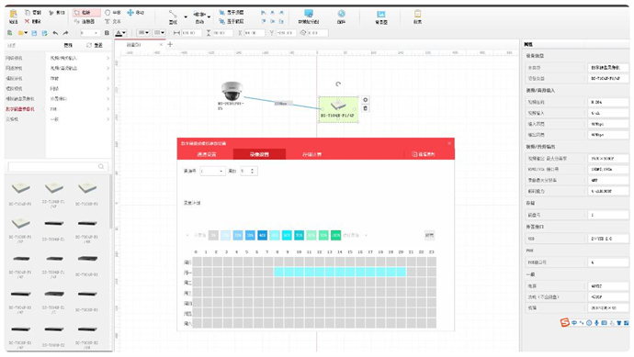The width and height of the screenshot is (634, 357).
Task: Click the undo arrow in the toolbar
Action: pos(55,33)
